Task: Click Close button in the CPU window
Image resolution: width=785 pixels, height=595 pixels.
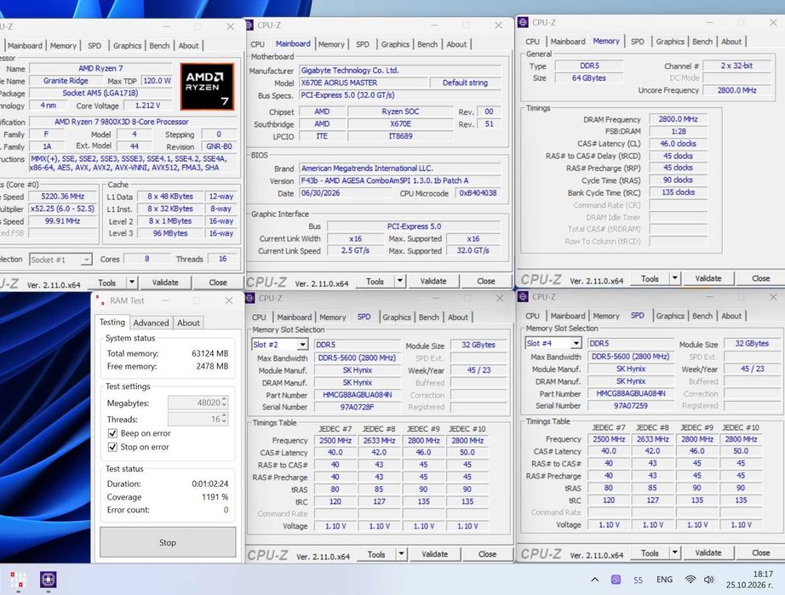Action: coord(218,283)
